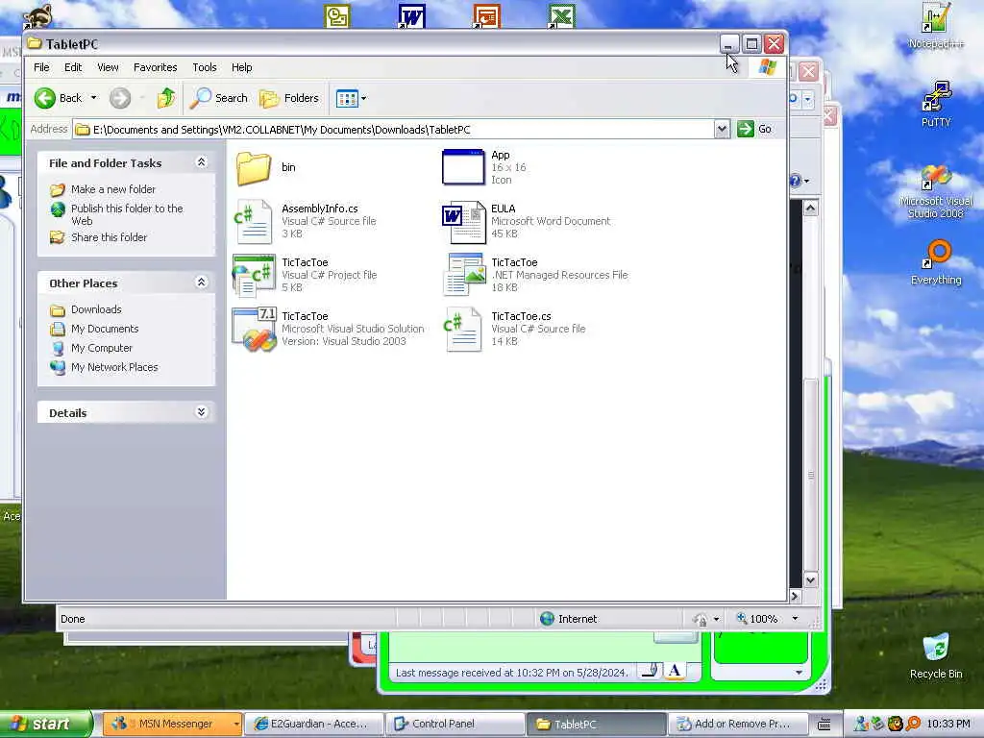Switch to E2Guardian taskbar button

tap(312, 724)
